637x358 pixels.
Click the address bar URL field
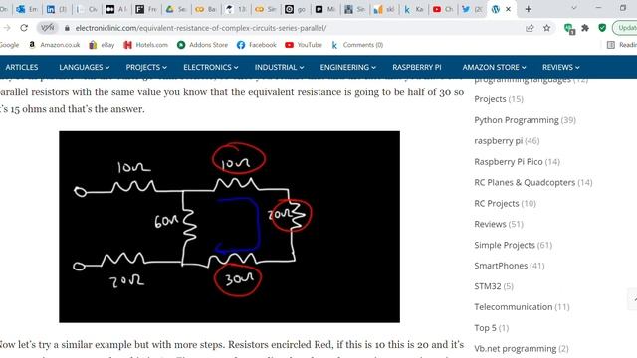click(x=293, y=28)
